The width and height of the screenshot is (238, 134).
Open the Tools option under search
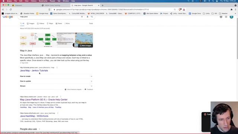pos(91,23)
